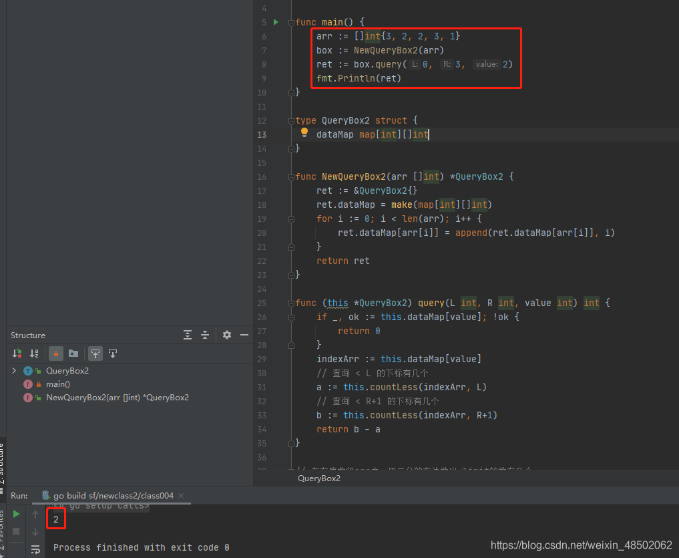
Task: Expand all nodes in Structure panel
Action: coord(188,335)
